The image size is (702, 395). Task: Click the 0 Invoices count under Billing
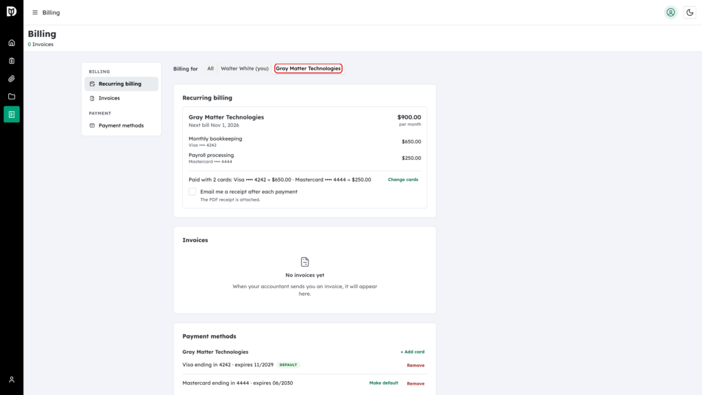(x=40, y=45)
